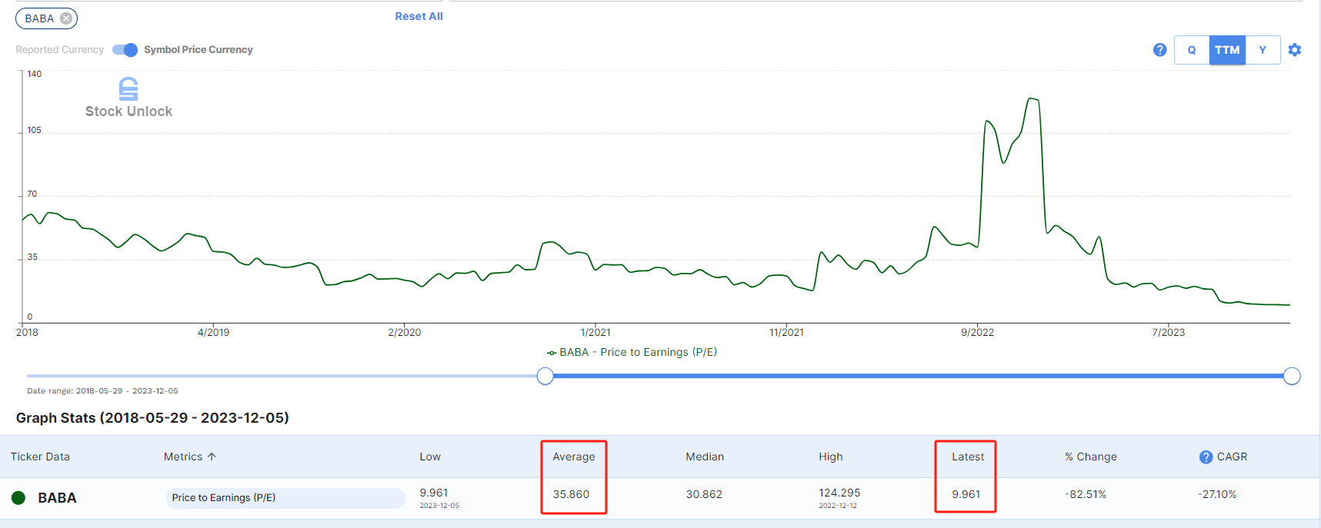
Task: Click the green BABA color dot
Action: [18, 497]
